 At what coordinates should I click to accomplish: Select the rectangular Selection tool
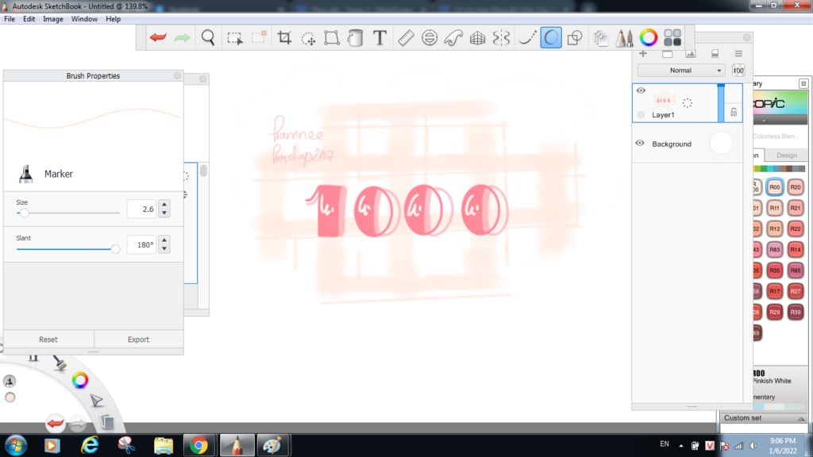pos(234,38)
